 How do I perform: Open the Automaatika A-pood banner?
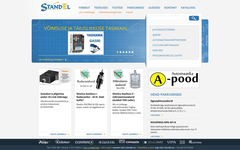tap(174, 79)
